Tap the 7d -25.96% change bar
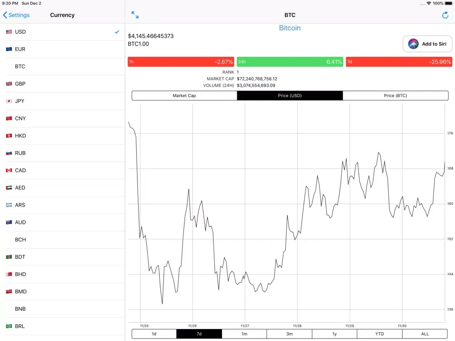The image size is (455, 341). coord(399,62)
